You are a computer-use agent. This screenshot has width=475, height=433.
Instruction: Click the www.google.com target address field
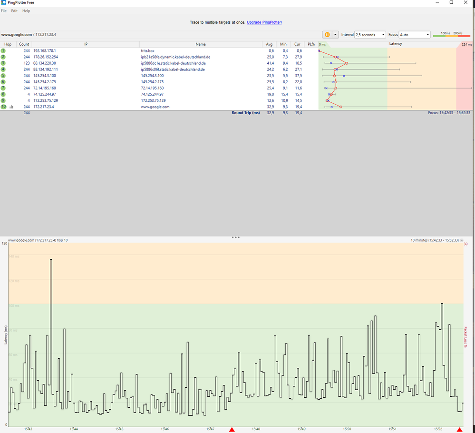pos(161,35)
